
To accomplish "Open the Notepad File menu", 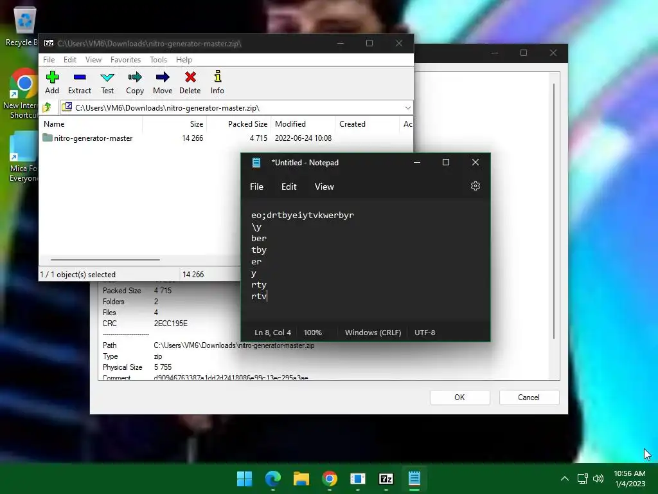I will pos(256,187).
